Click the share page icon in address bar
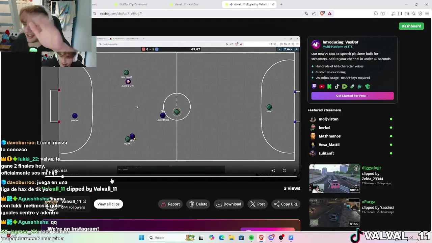432x243 pixels. (x=314, y=13)
